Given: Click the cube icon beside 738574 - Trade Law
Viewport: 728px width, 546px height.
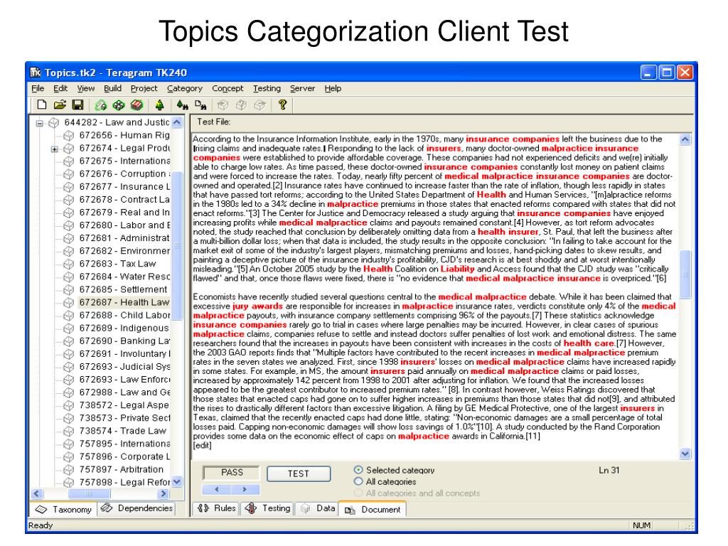Looking at the screenshot, I should 69,432.
